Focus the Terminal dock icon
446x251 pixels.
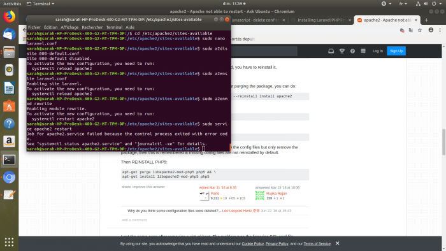point(9,159)
